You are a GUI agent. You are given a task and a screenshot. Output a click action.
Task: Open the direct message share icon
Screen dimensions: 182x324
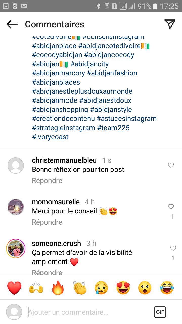pos(170,24)
